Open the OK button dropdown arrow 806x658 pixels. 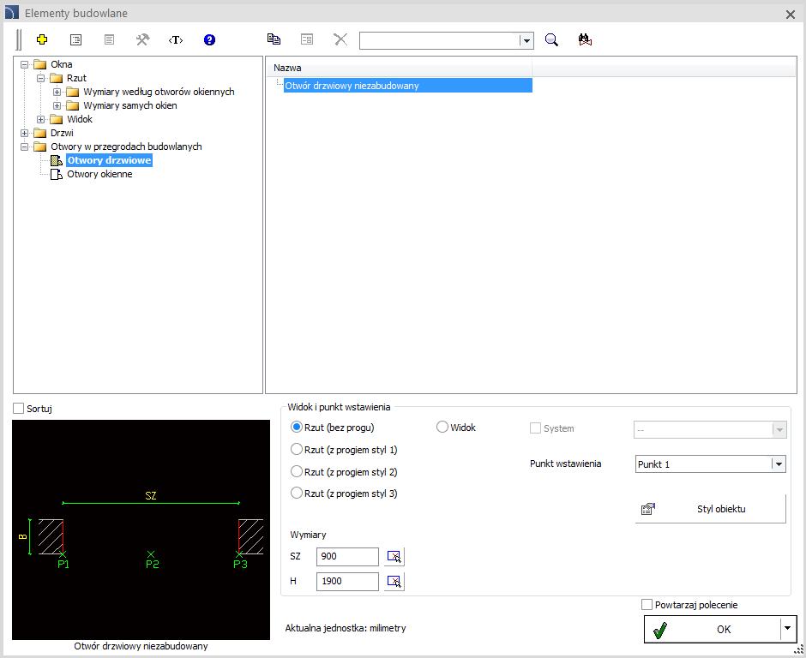(787, 628)
